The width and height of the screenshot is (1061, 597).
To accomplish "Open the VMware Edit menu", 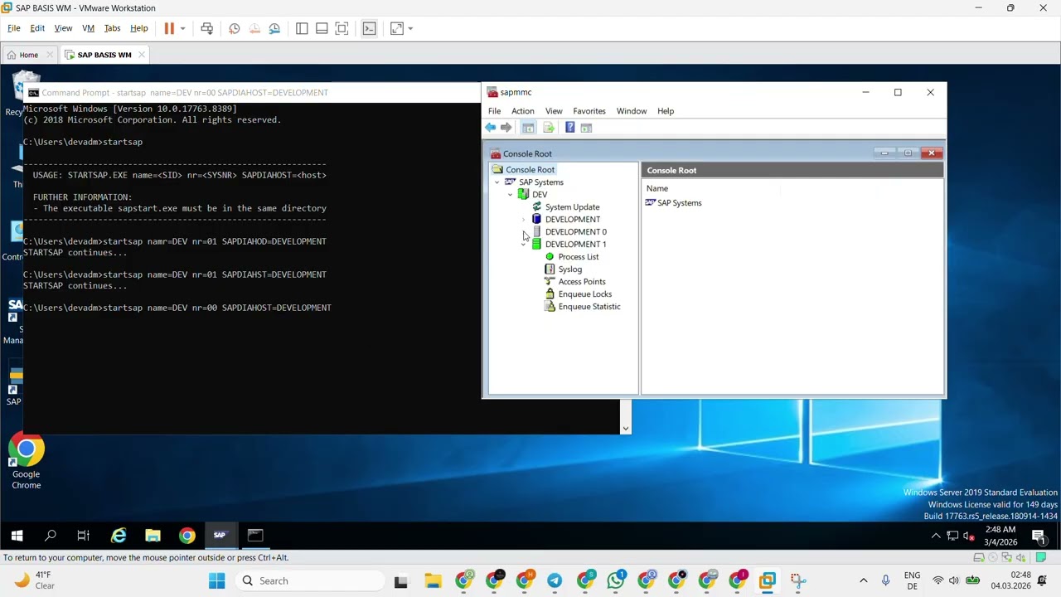I will click(x=37, y=28).
